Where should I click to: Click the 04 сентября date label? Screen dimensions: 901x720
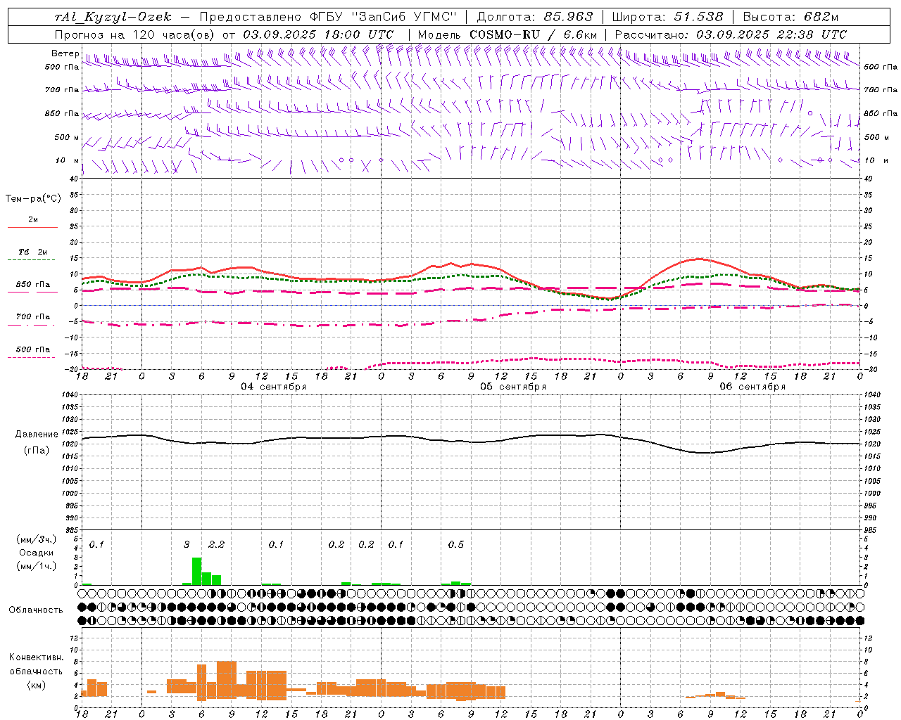pyautogui.click(x=273, y=387)
